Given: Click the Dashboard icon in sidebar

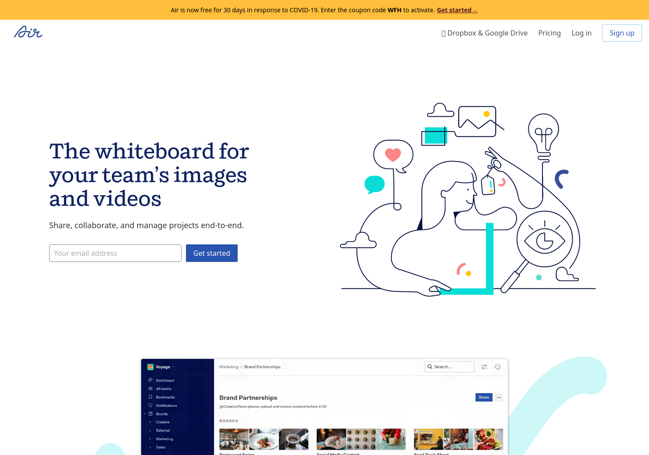Looking at the screenshot, I should coord(150,380).
